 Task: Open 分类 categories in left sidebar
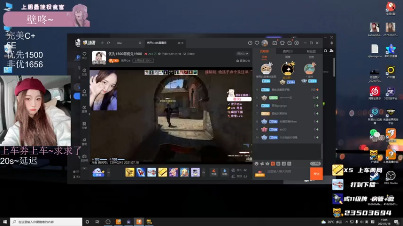84,125
